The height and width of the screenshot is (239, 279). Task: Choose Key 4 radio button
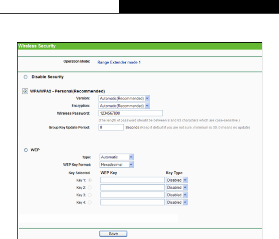point(90,202)
